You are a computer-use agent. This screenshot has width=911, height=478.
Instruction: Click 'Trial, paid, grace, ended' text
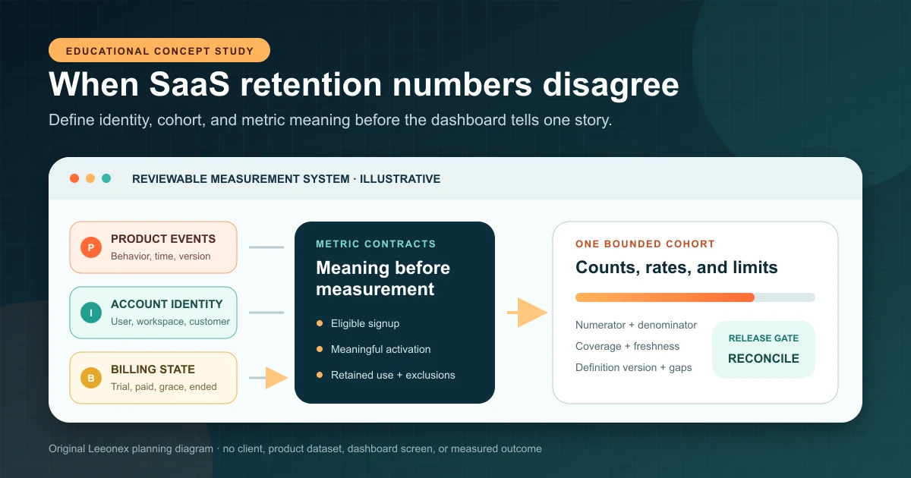pyautogui.click(x=164, y=387)
